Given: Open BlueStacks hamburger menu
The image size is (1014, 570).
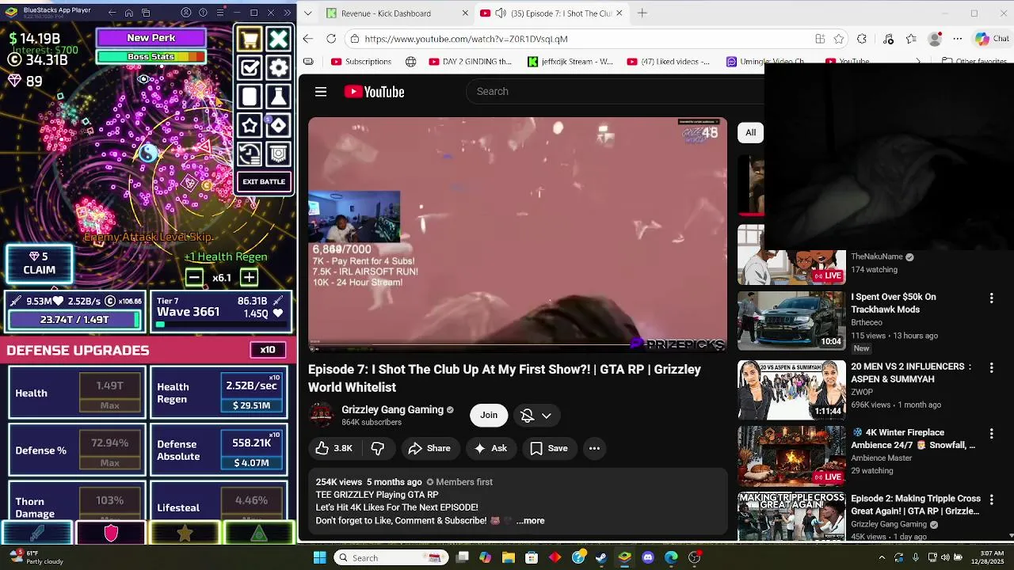Looking at the screenshot, I should click(219, 13).
